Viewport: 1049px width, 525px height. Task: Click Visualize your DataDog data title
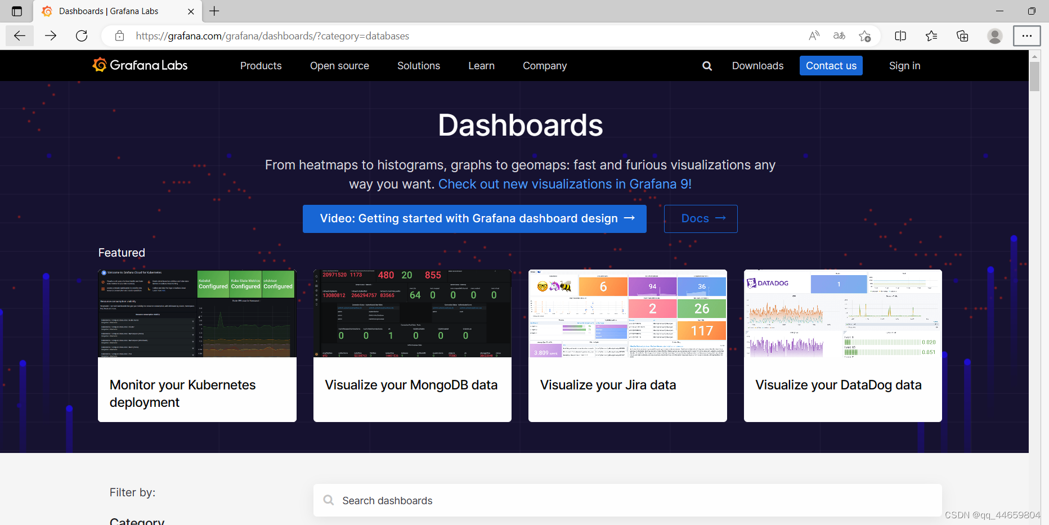click(x=839, y=385)
